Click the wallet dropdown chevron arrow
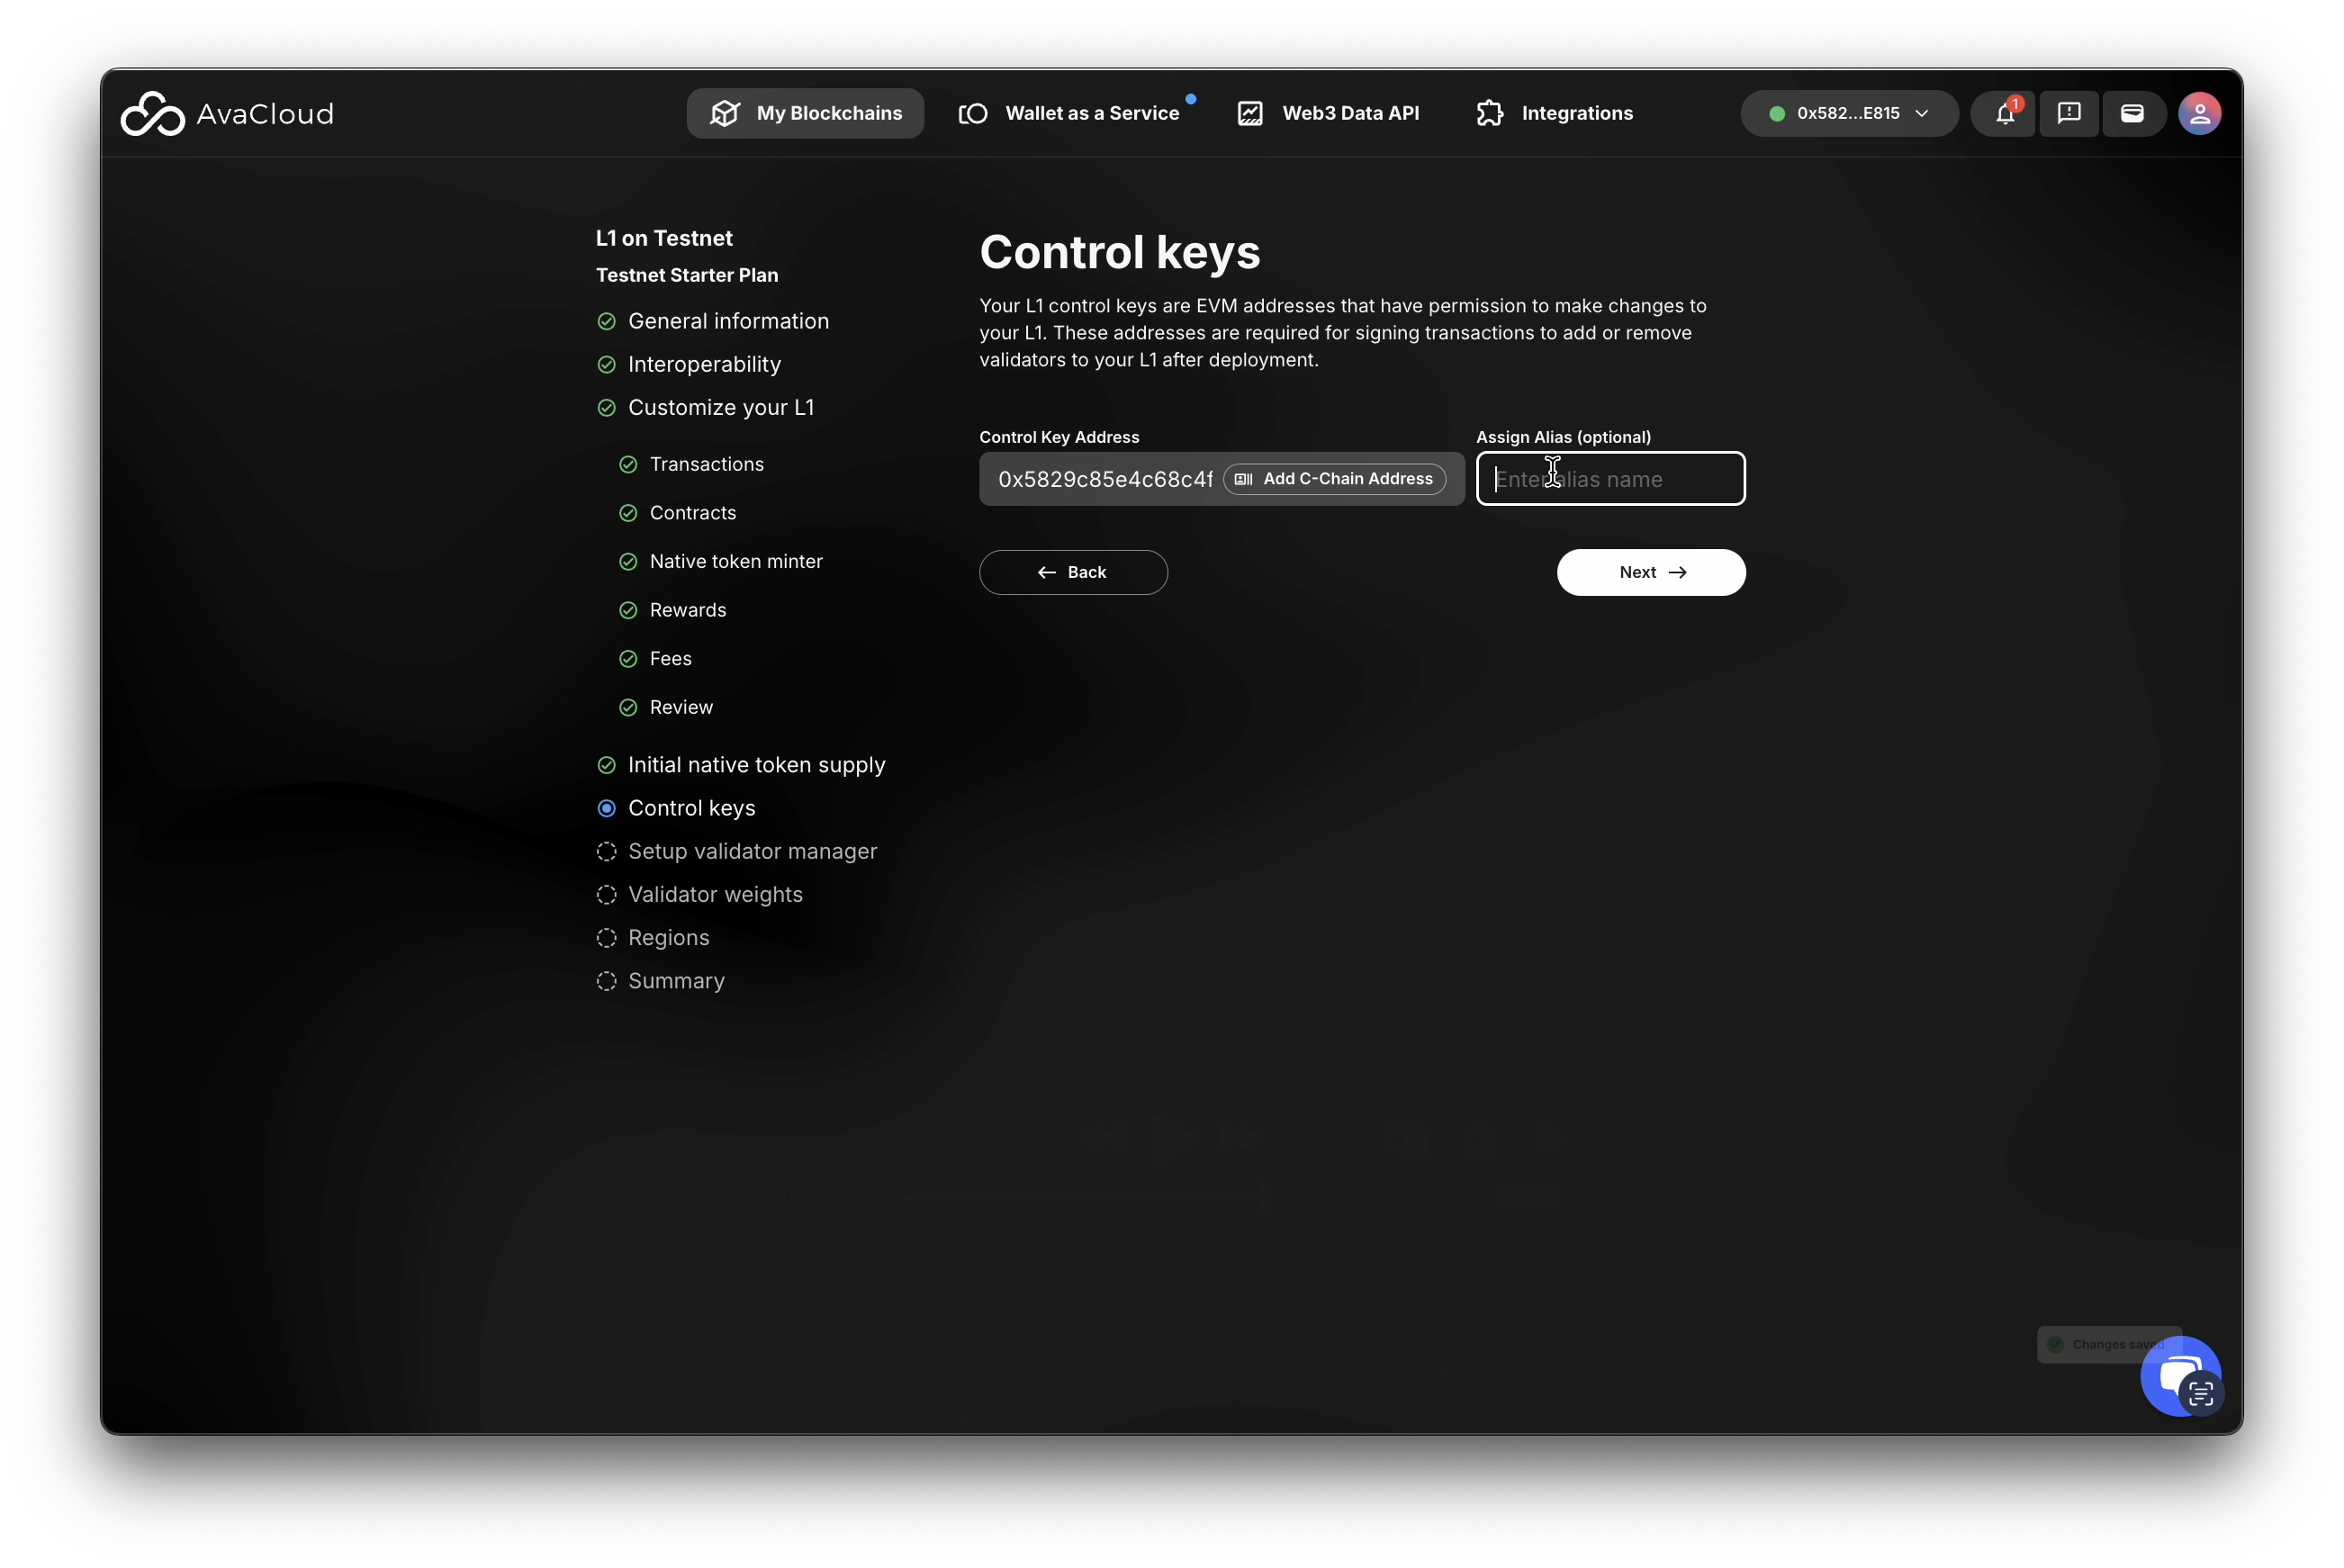 1922,113
